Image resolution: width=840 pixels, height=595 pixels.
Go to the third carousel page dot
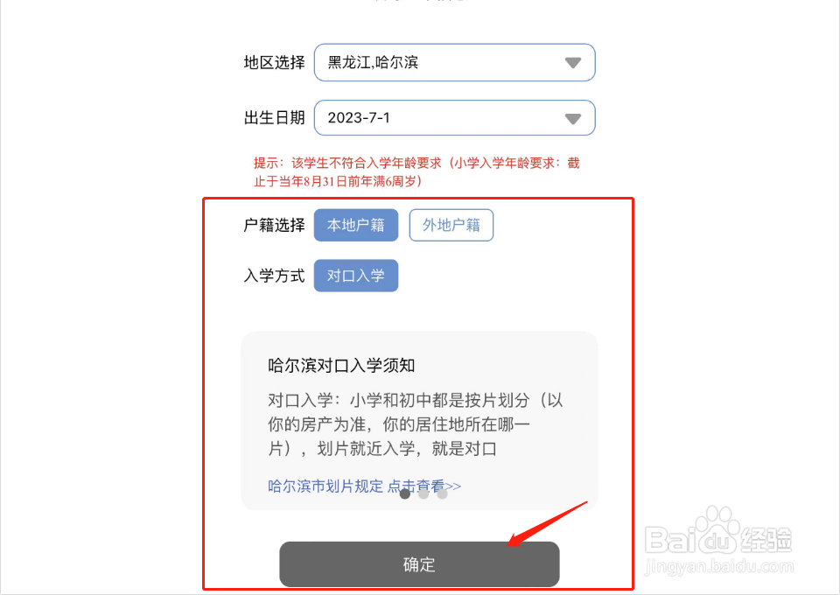click(x=442, y=493)
